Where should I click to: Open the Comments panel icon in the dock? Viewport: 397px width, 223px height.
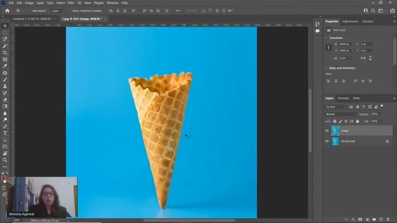click(318, 31)
